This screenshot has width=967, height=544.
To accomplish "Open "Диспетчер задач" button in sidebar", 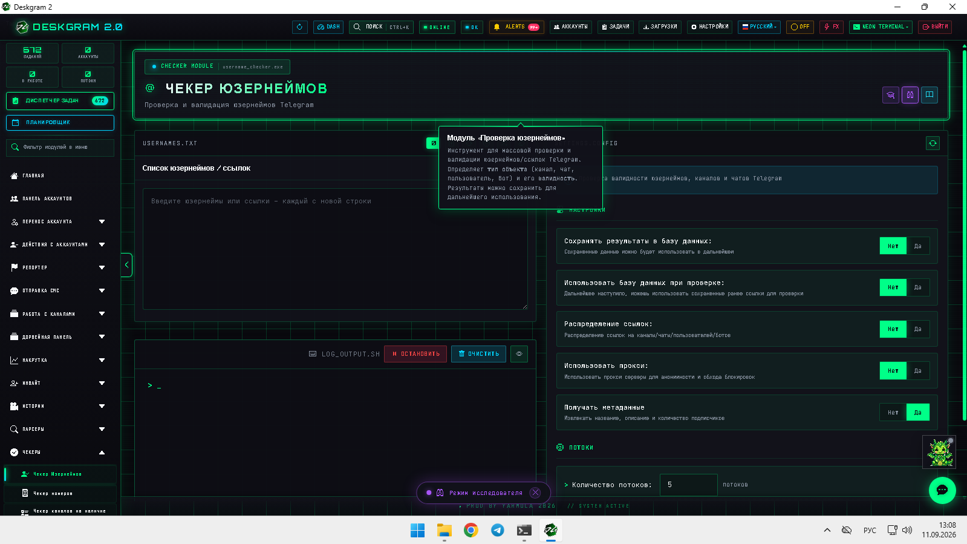I will (x=60, y=101).
